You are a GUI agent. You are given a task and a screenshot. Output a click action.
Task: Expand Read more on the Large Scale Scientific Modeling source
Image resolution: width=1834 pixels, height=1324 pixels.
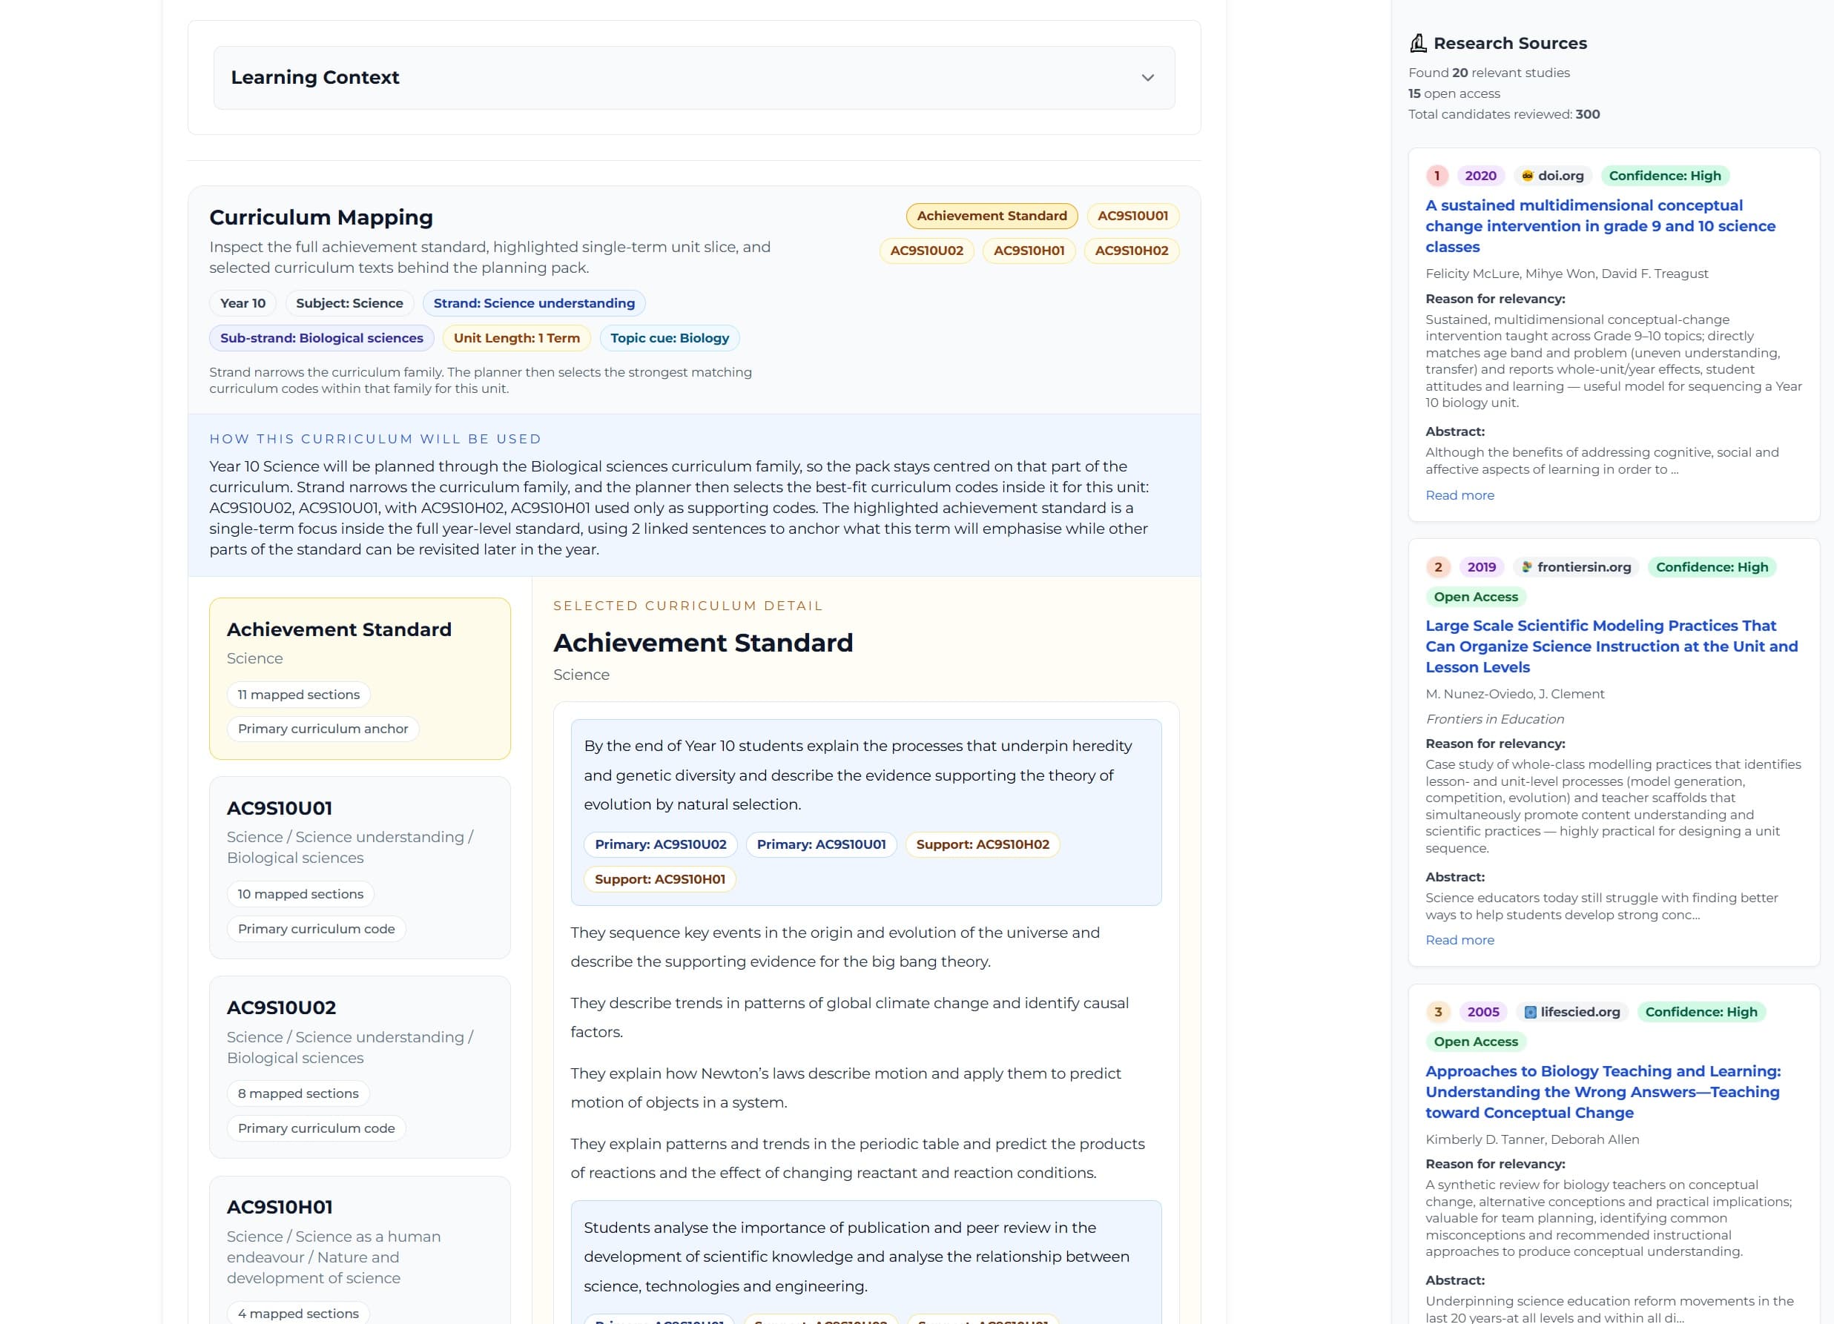pyautogui.click(x=1459, y=939)
